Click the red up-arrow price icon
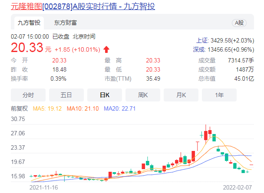The width and height of the screenshot is (264, 193). click(x=106, y=49)
